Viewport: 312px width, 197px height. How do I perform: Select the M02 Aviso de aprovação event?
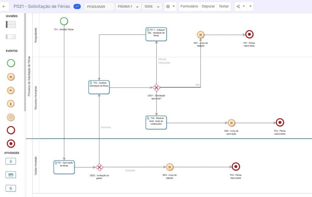232,123
